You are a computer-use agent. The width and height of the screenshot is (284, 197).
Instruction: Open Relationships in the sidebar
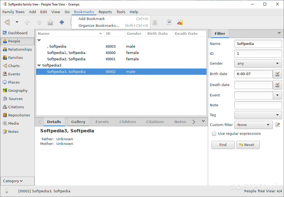click(17, 50)
